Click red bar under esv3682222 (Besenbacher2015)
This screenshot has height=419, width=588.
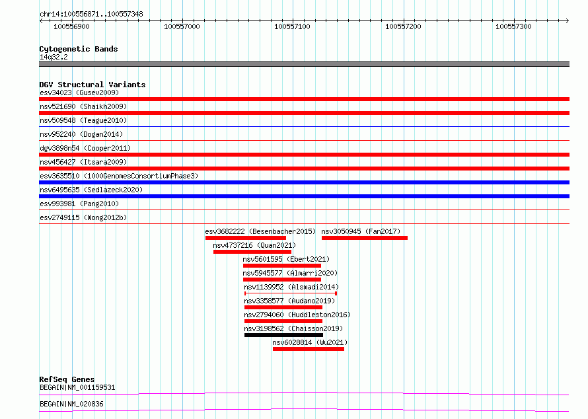[246, 238]
